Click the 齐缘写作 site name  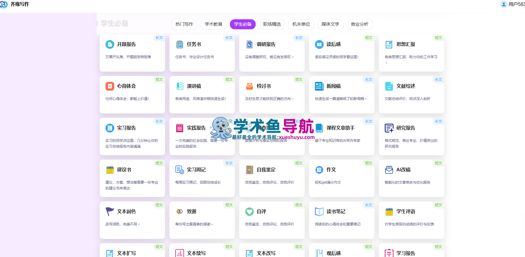coord(20,4)
